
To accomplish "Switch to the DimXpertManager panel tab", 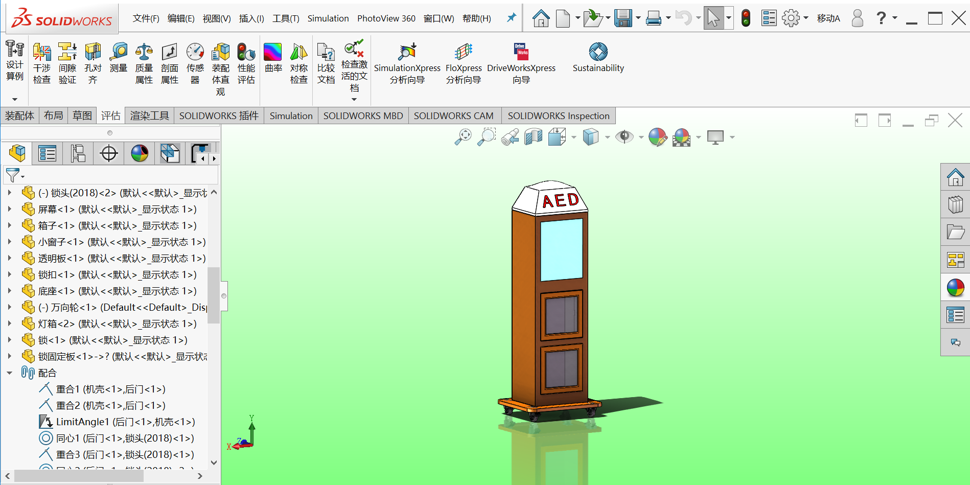I will pos(109,153).
